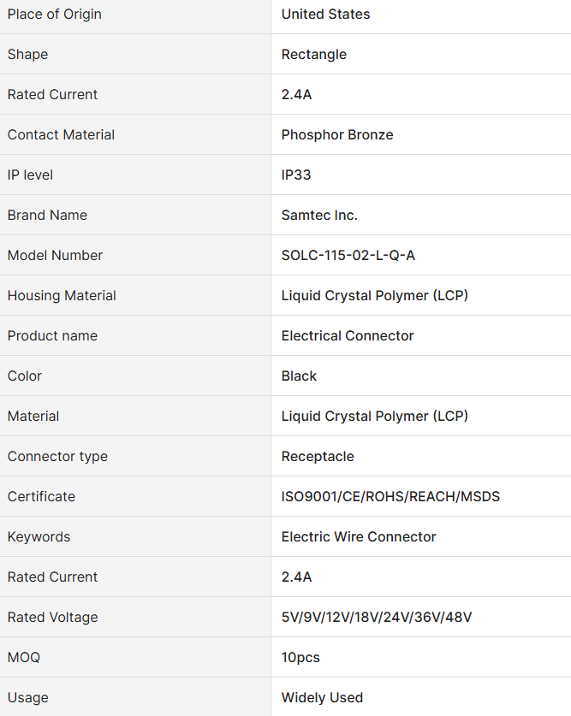Select the Electrical Connector product name
This screenshot has height=716, width=571.
(348, 335)
